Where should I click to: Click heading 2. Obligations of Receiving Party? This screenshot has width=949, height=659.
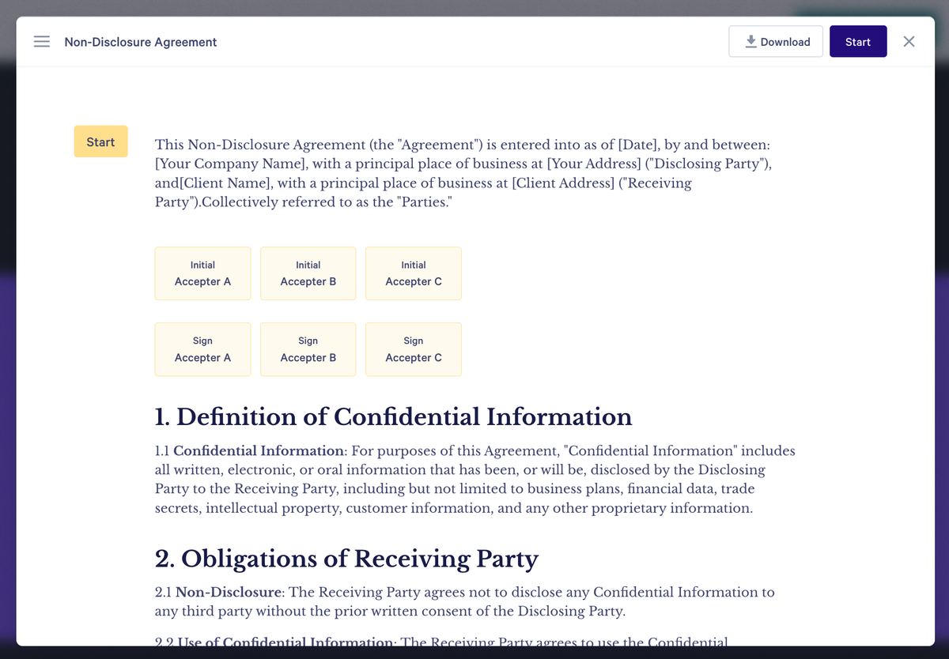pyautogui.click(x=346, y=559)
